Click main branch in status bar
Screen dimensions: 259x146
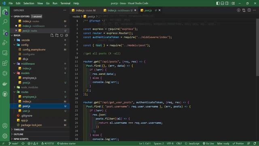point(13,144)
